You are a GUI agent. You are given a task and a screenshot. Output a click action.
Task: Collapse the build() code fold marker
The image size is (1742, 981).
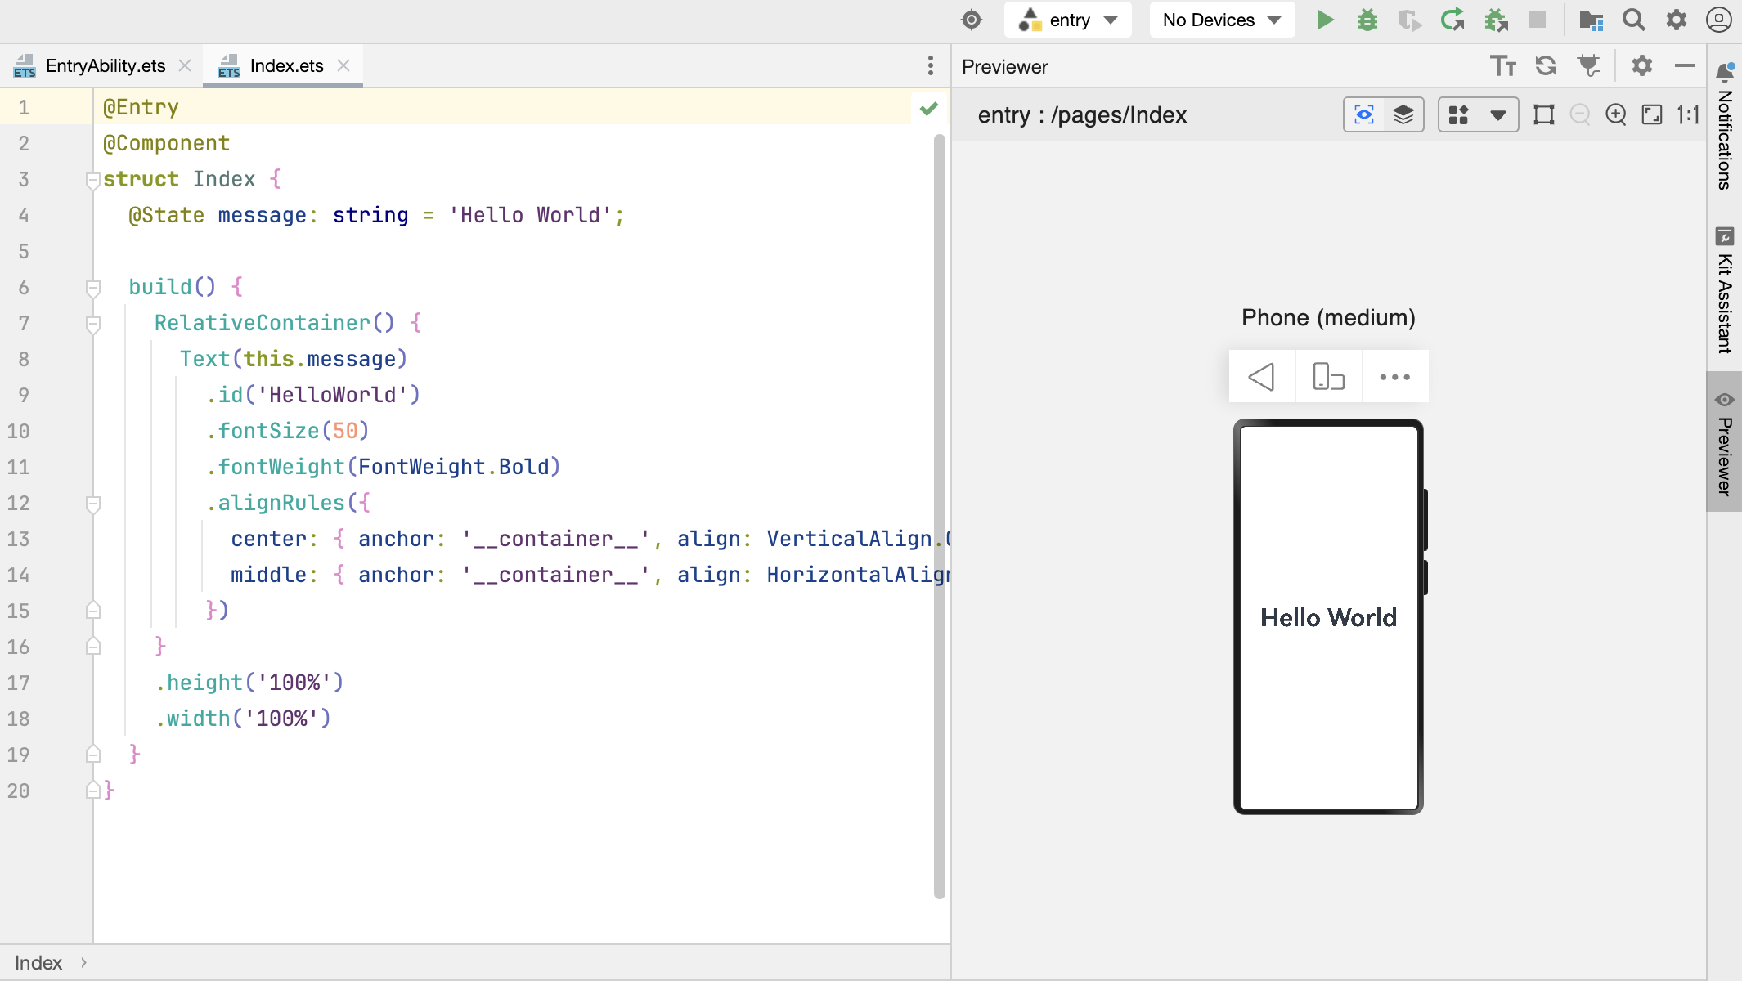pyautogui.click(x=93, y=288)
